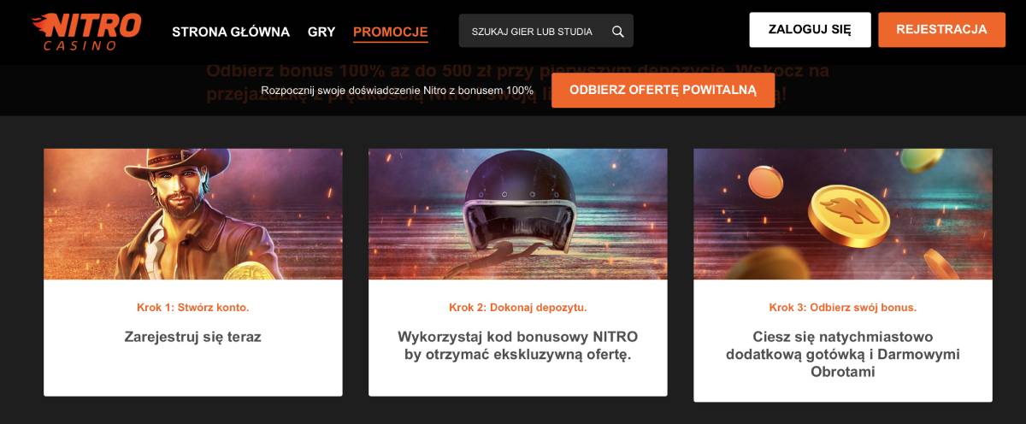
Task: Click the Zarejestruj się teraz text
Action: (193, 337)
